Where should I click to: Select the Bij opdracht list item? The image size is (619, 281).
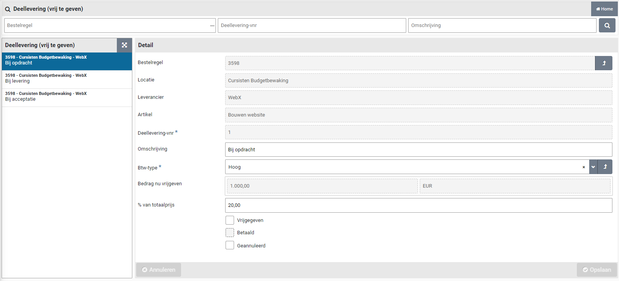tap(67, 61)
